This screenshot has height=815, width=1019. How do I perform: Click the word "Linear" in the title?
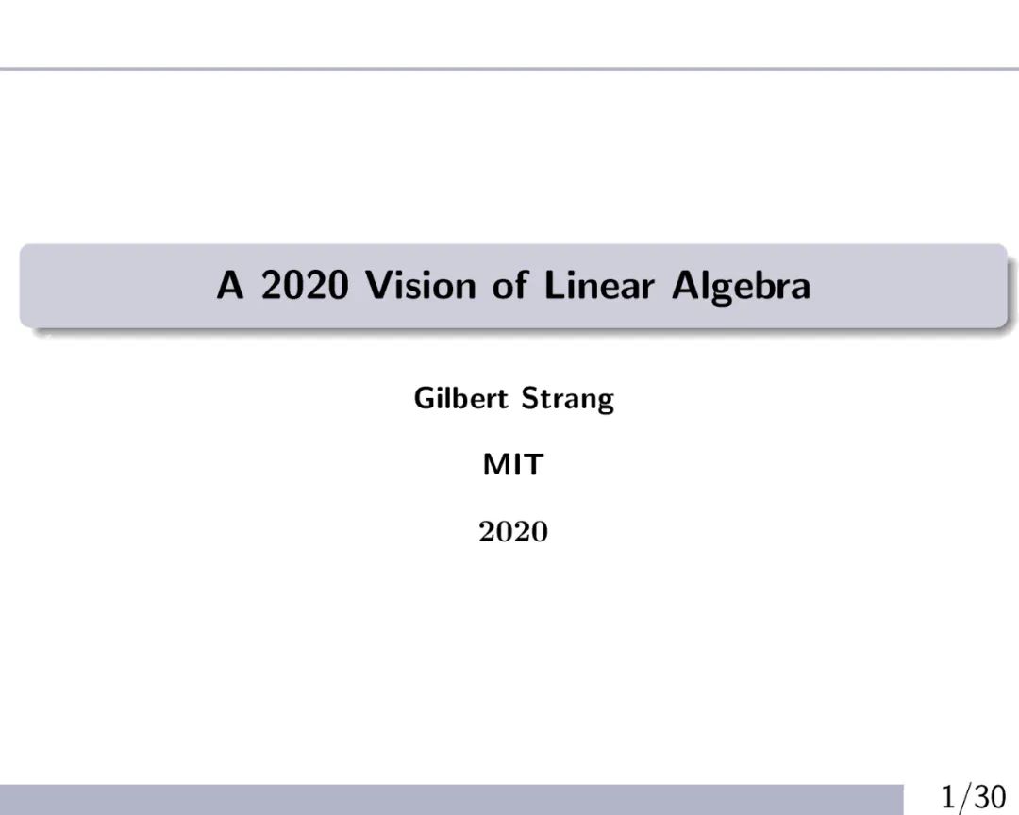pyautogui.click(x=601, y=285)
